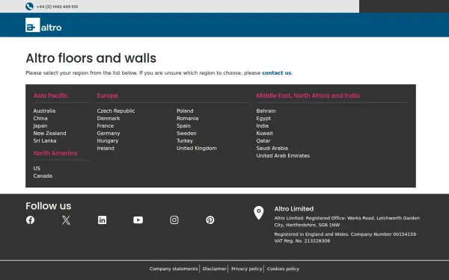This screenshot has width=449, height=280.
Task: Select Turkey region
Action: [185, 141]
